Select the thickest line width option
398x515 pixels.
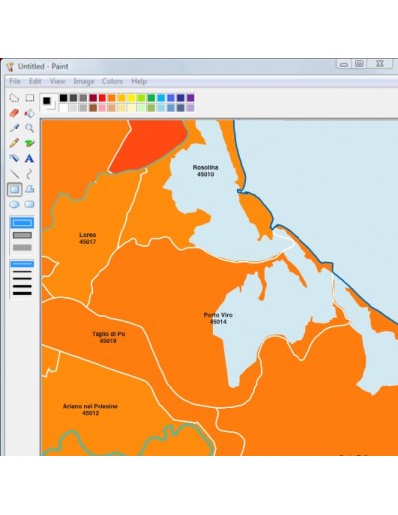[x=22, y=293]
